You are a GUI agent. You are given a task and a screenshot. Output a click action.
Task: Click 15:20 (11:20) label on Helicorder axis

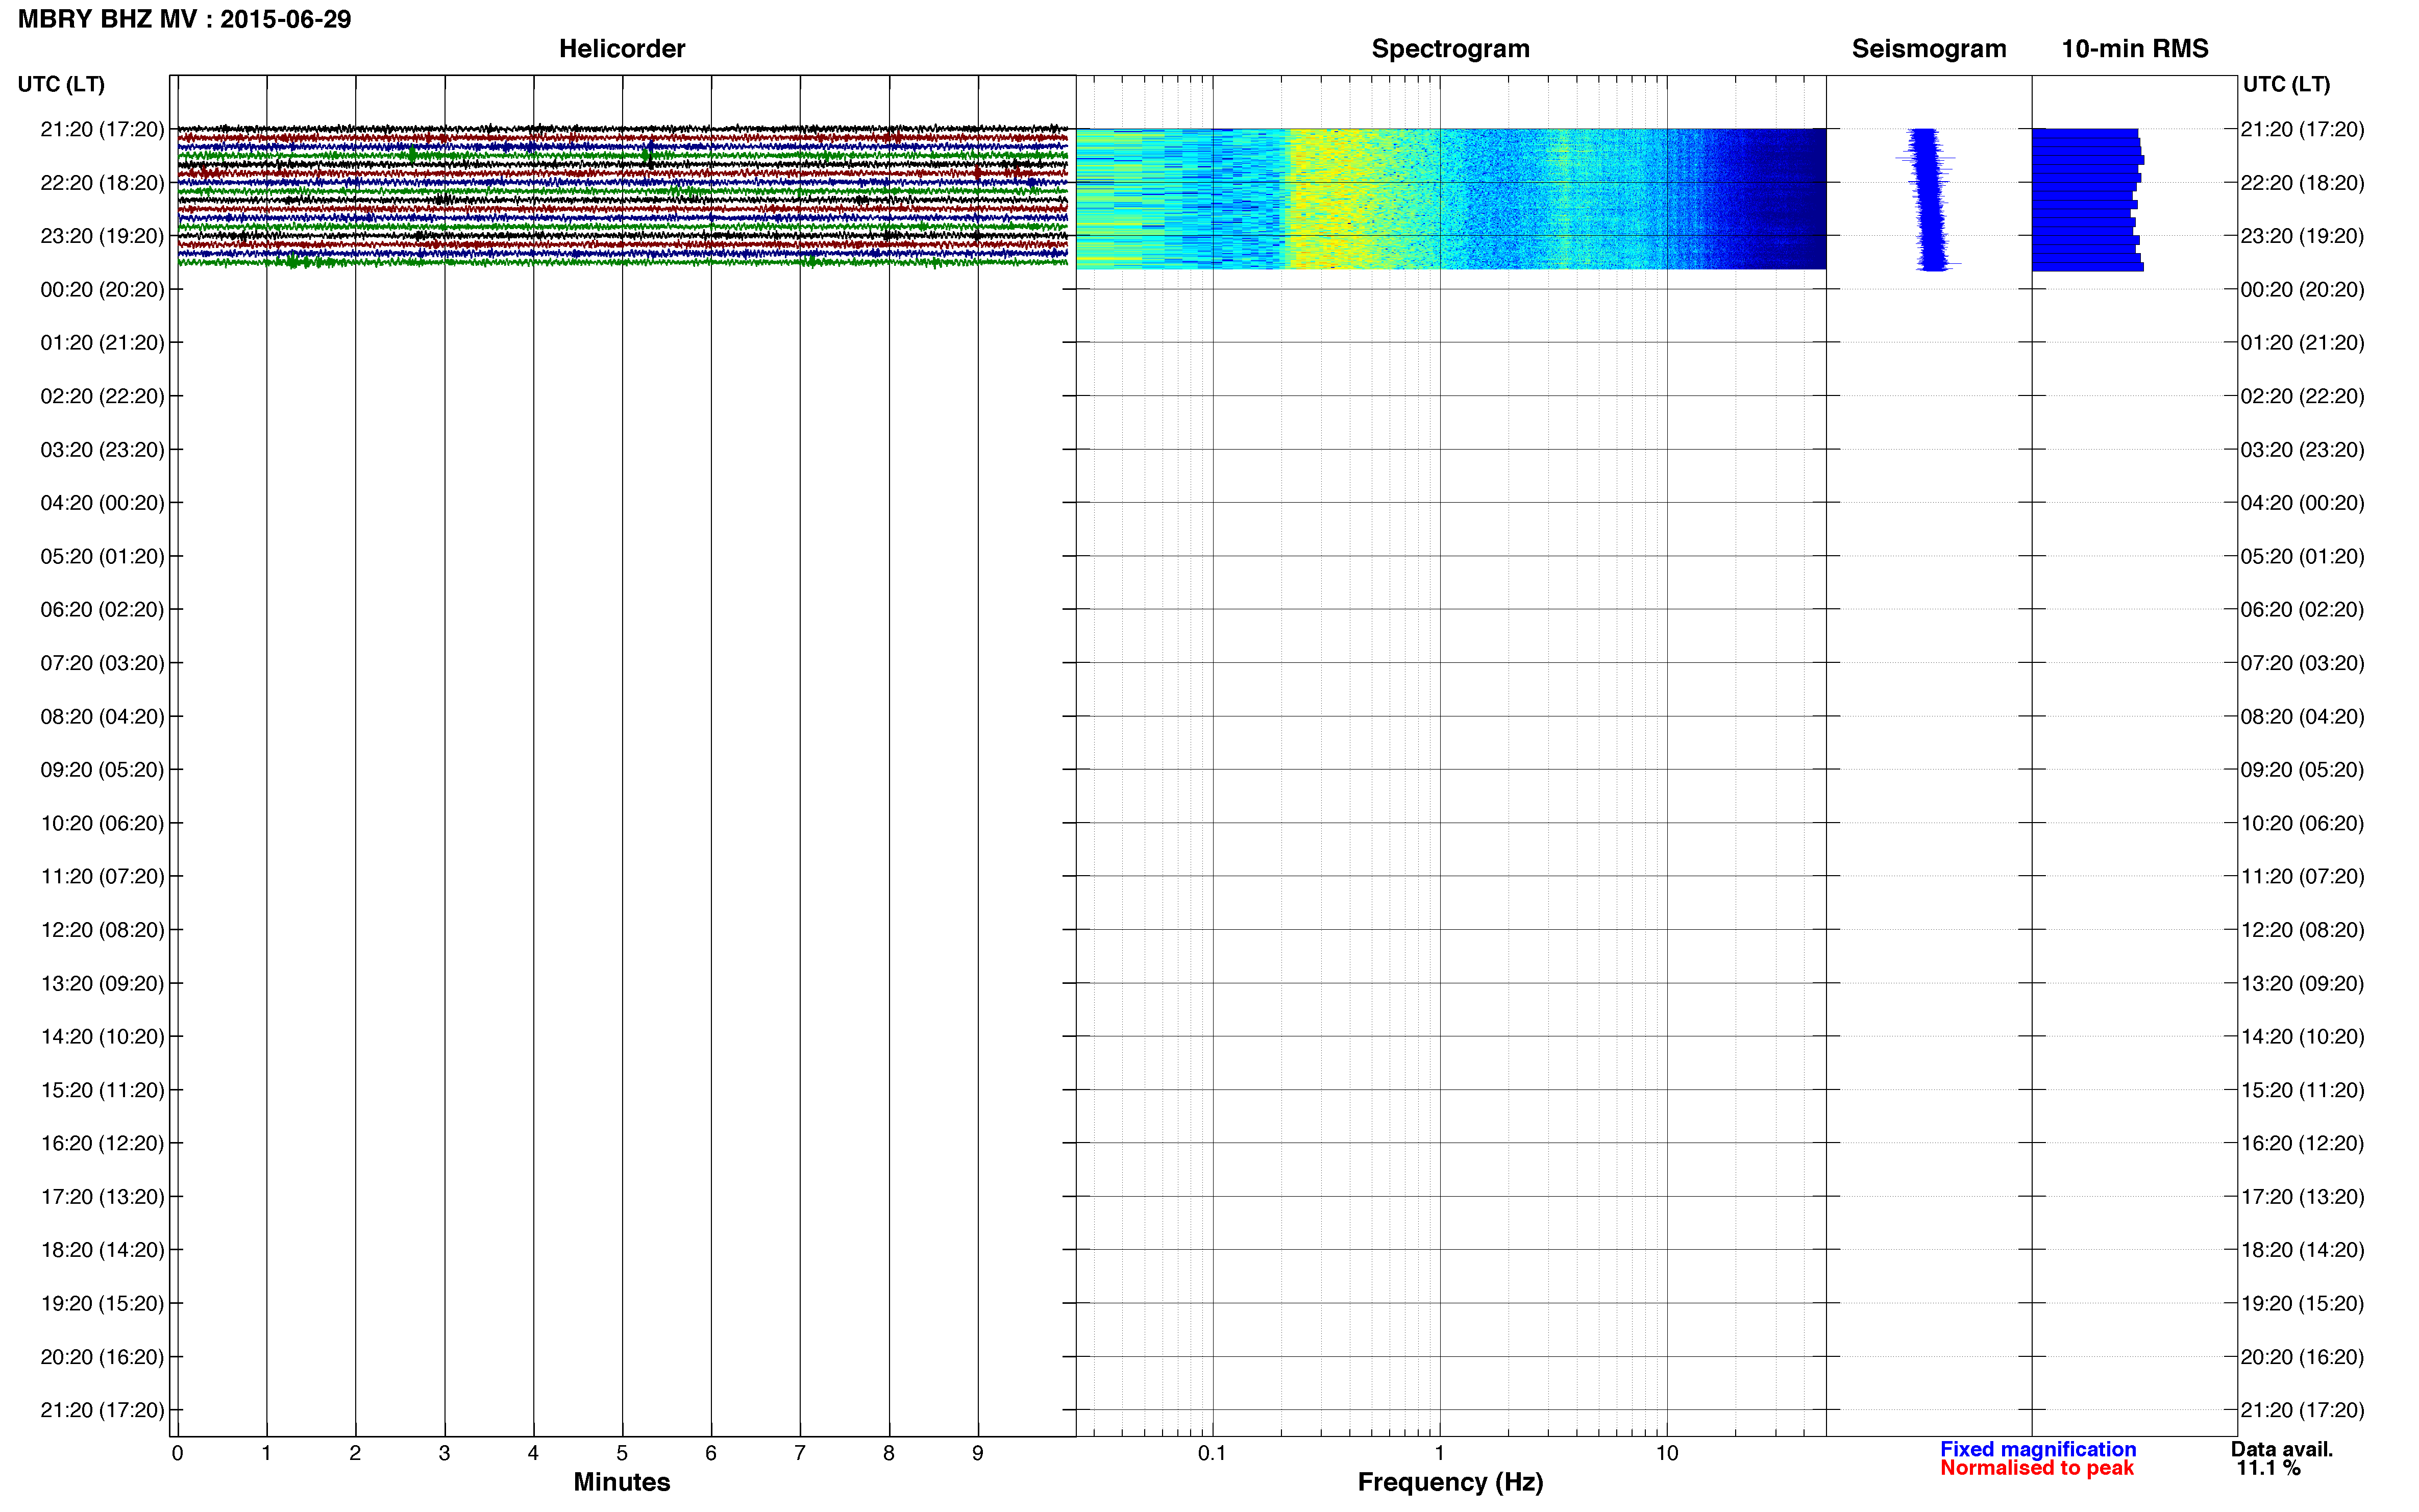[102, 1090]
